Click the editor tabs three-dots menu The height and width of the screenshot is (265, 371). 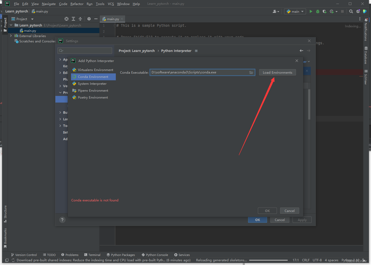click(x=360, y=19)
